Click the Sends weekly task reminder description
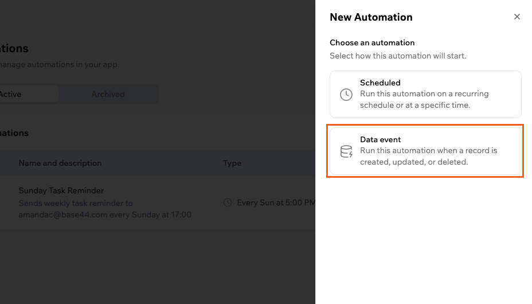 click(x=105, y=209)
